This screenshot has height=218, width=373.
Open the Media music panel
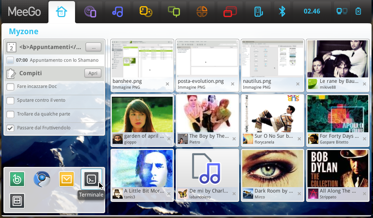[118, 12]
